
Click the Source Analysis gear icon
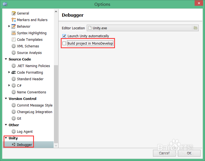tap(14, 53)
